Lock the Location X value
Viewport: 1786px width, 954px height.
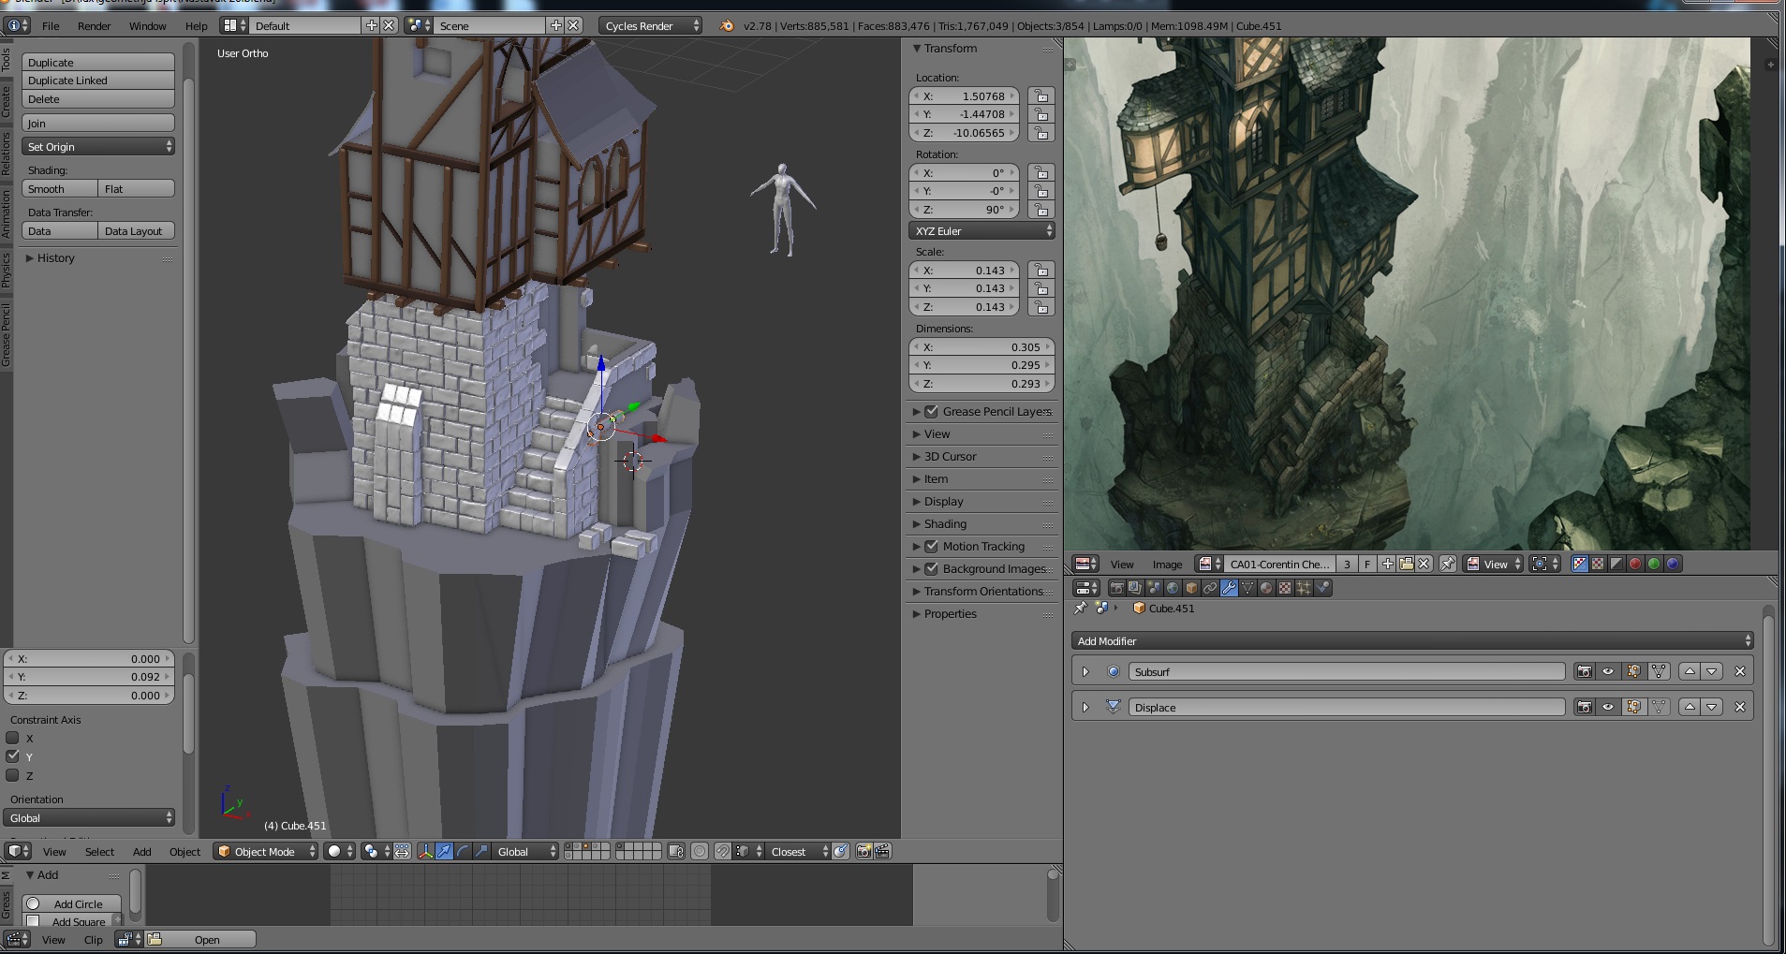[x=1041, y=95]
